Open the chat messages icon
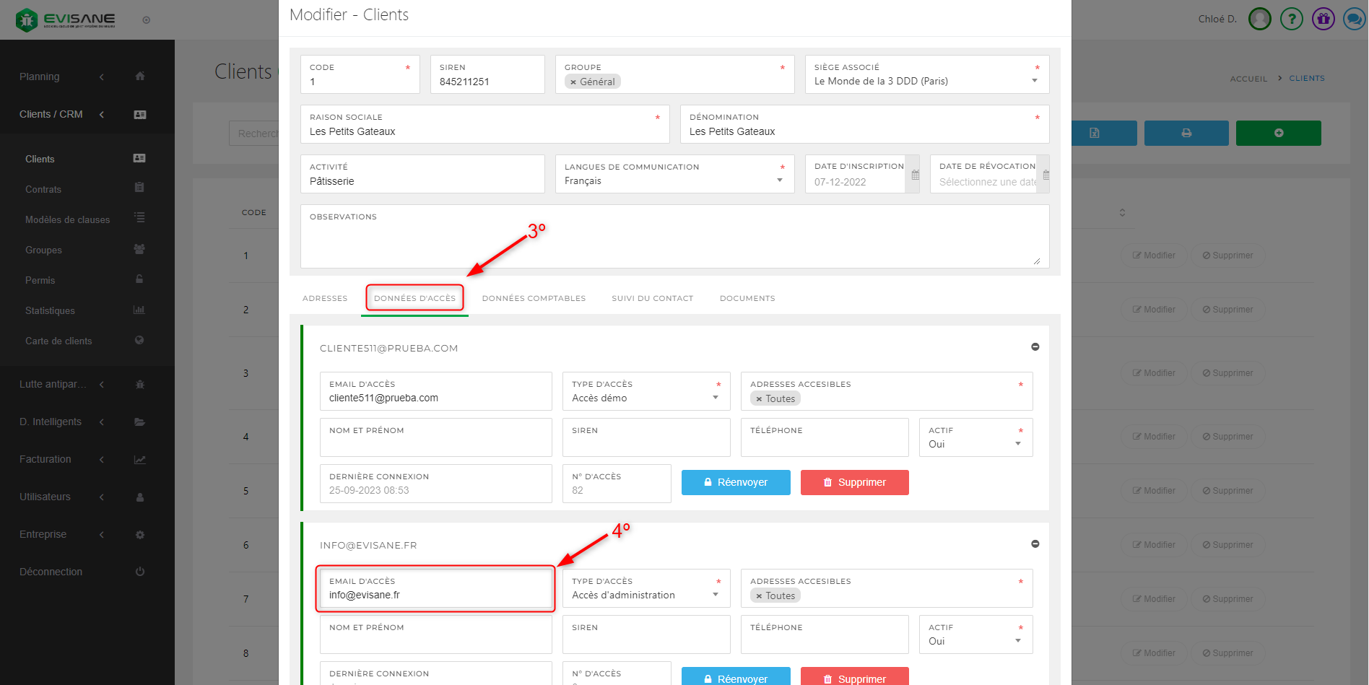 click(1354, 19)
